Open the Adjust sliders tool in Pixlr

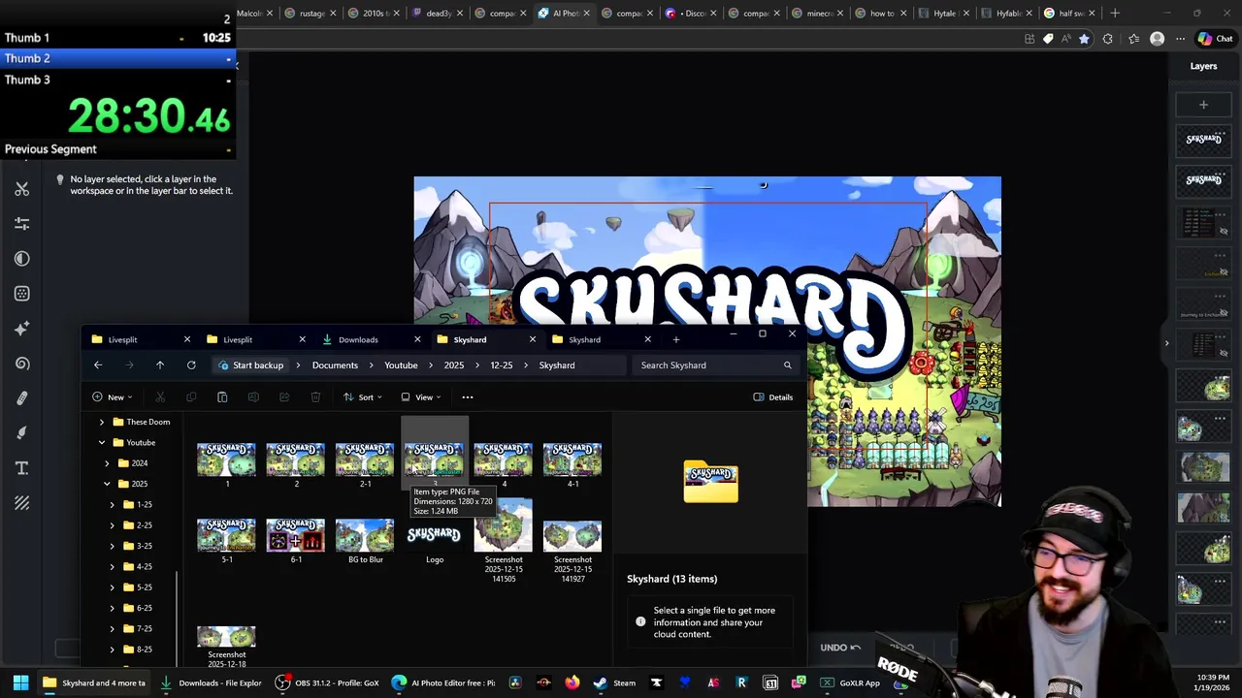pos(21,224)
